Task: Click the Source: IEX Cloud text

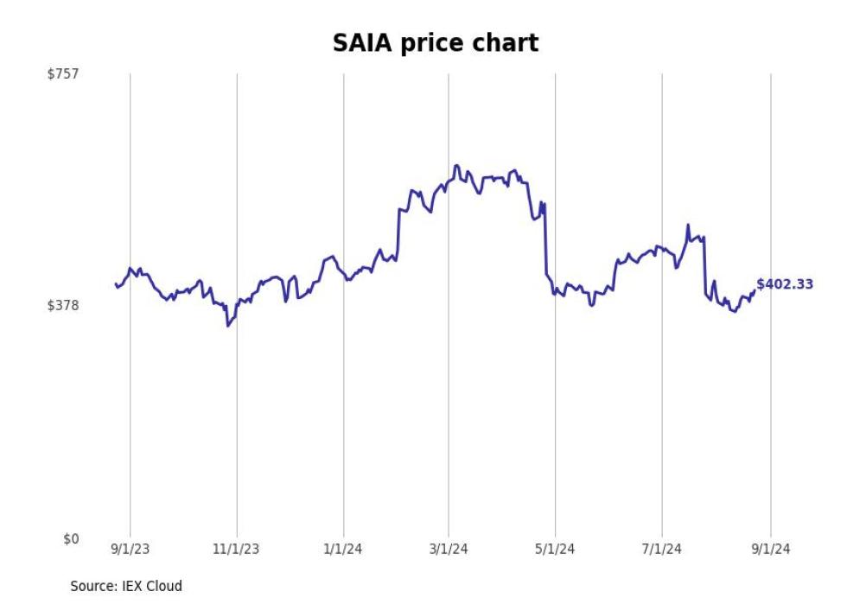Action: coord(126,586)
